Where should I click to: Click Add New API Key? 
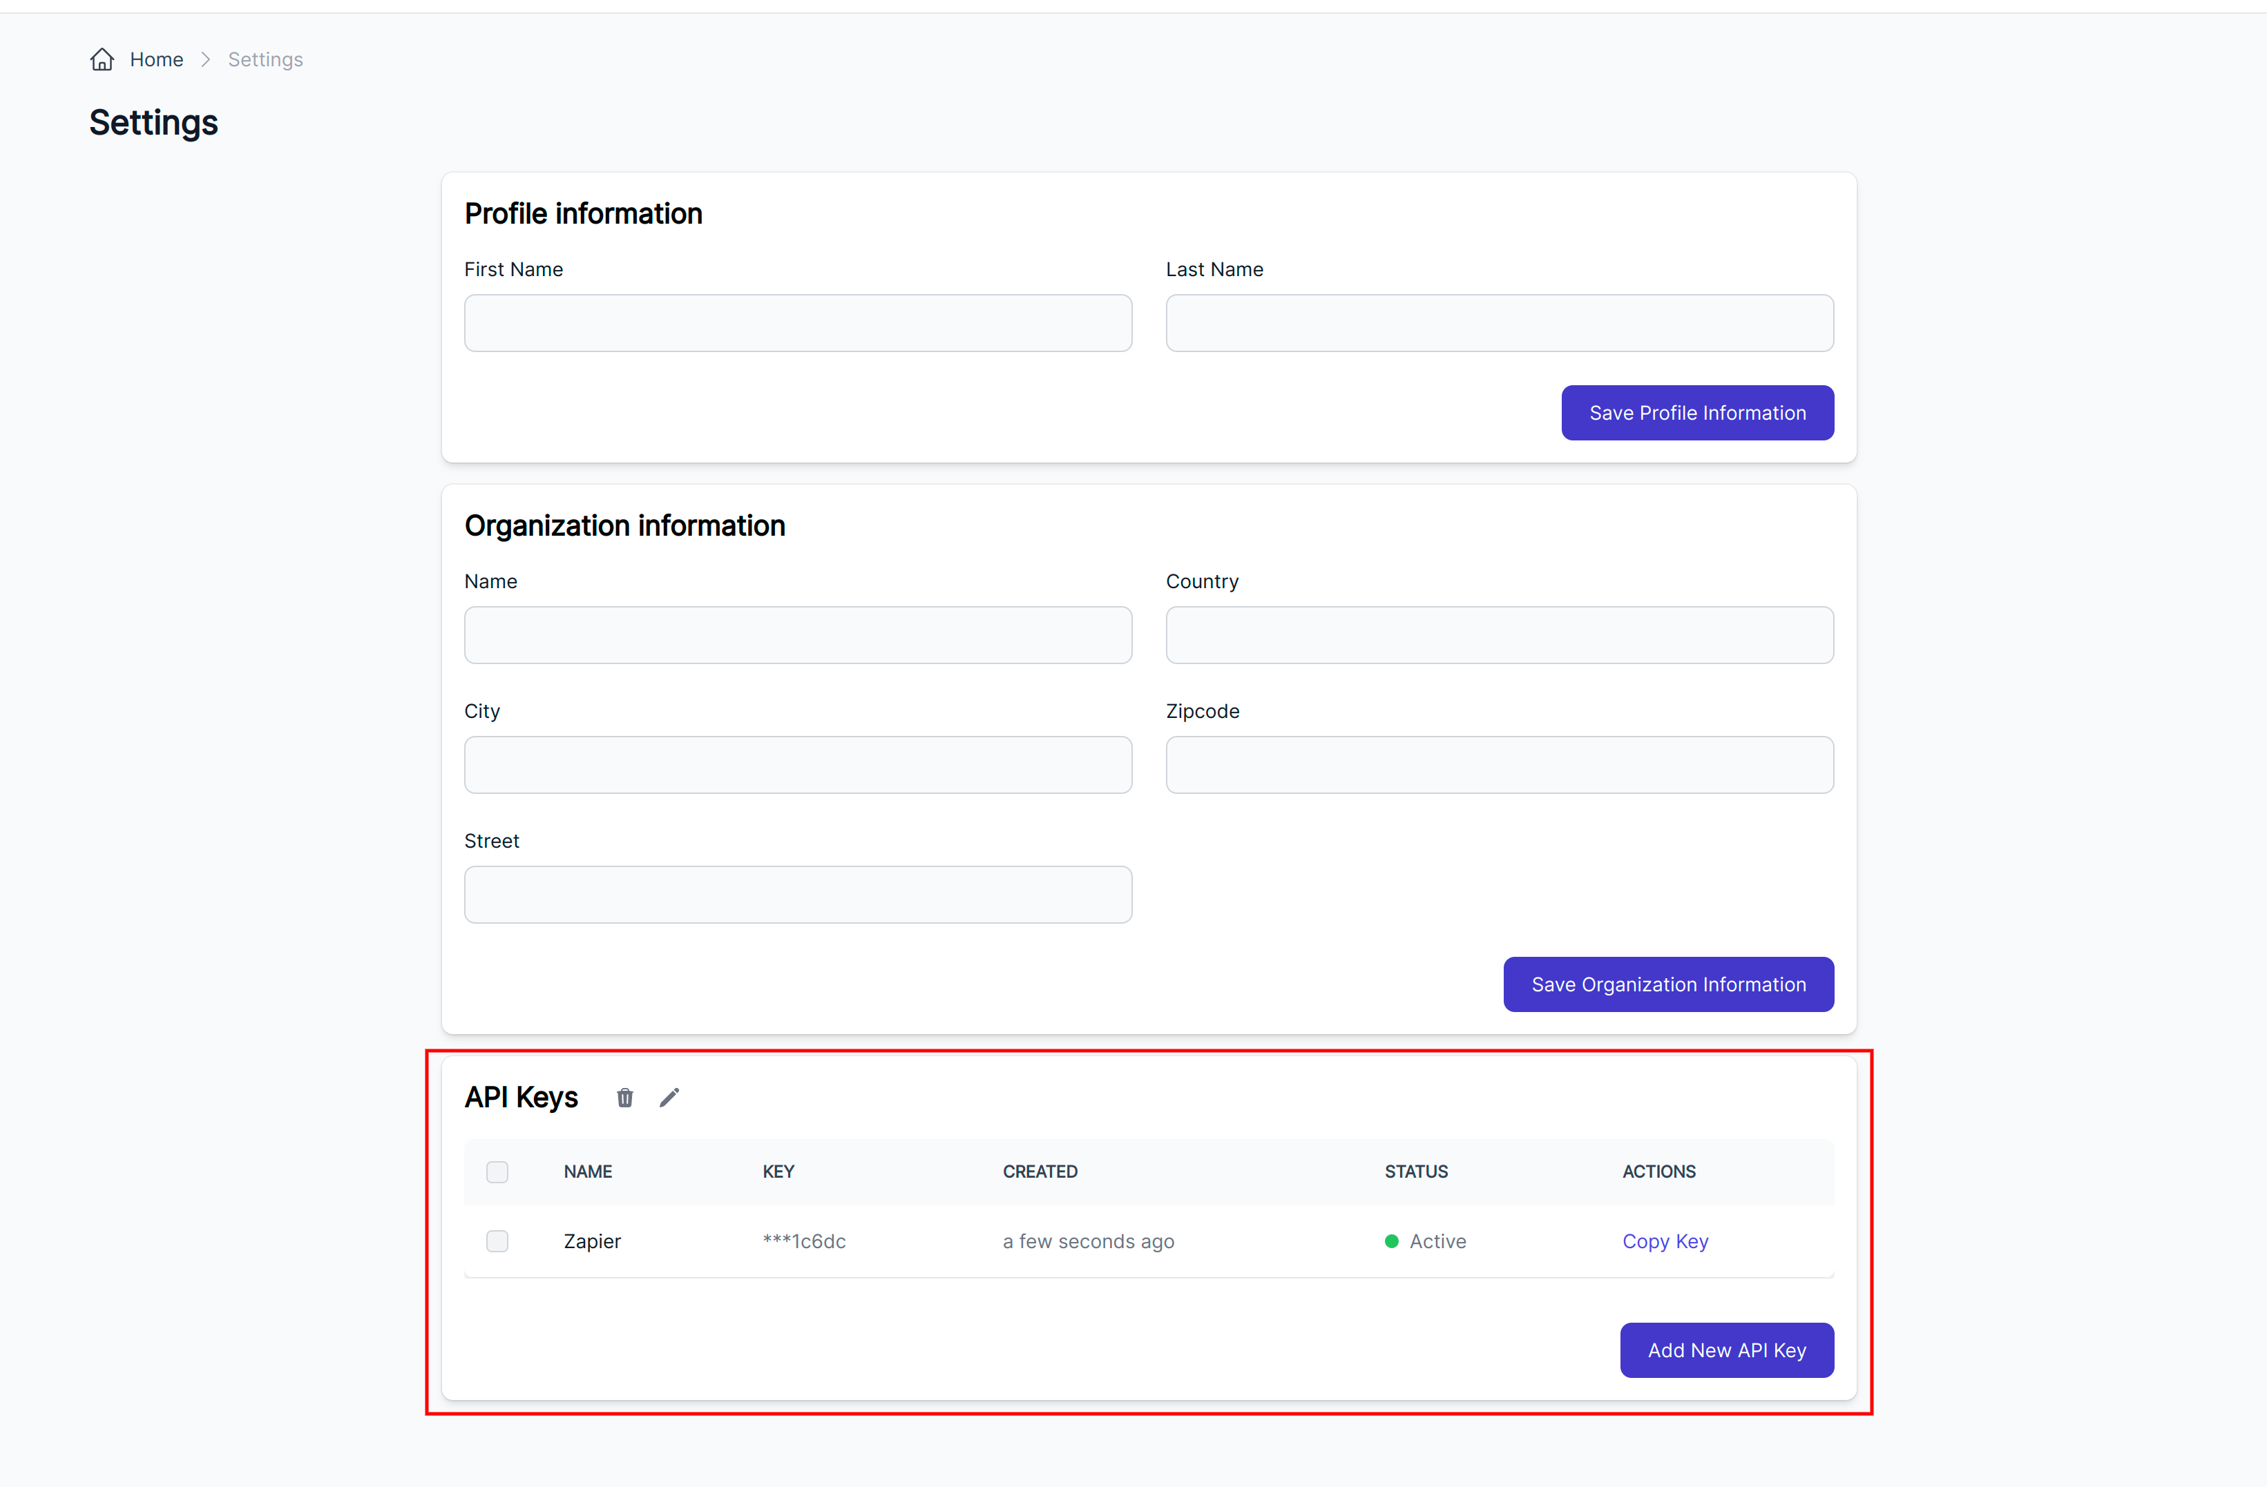(x=1726, y=1350)
